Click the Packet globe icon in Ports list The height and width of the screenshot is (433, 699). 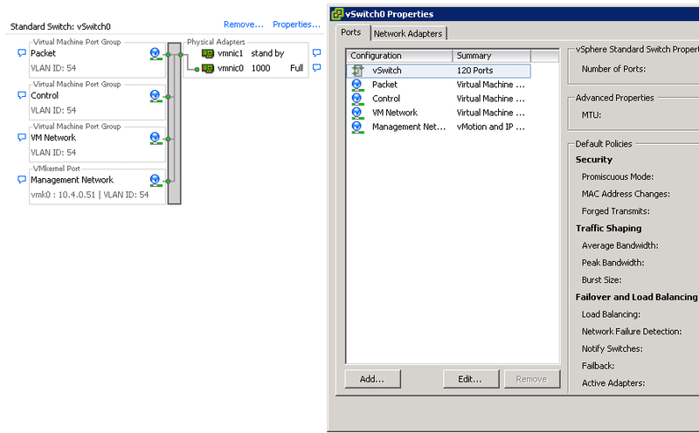(x=357, y=85)
